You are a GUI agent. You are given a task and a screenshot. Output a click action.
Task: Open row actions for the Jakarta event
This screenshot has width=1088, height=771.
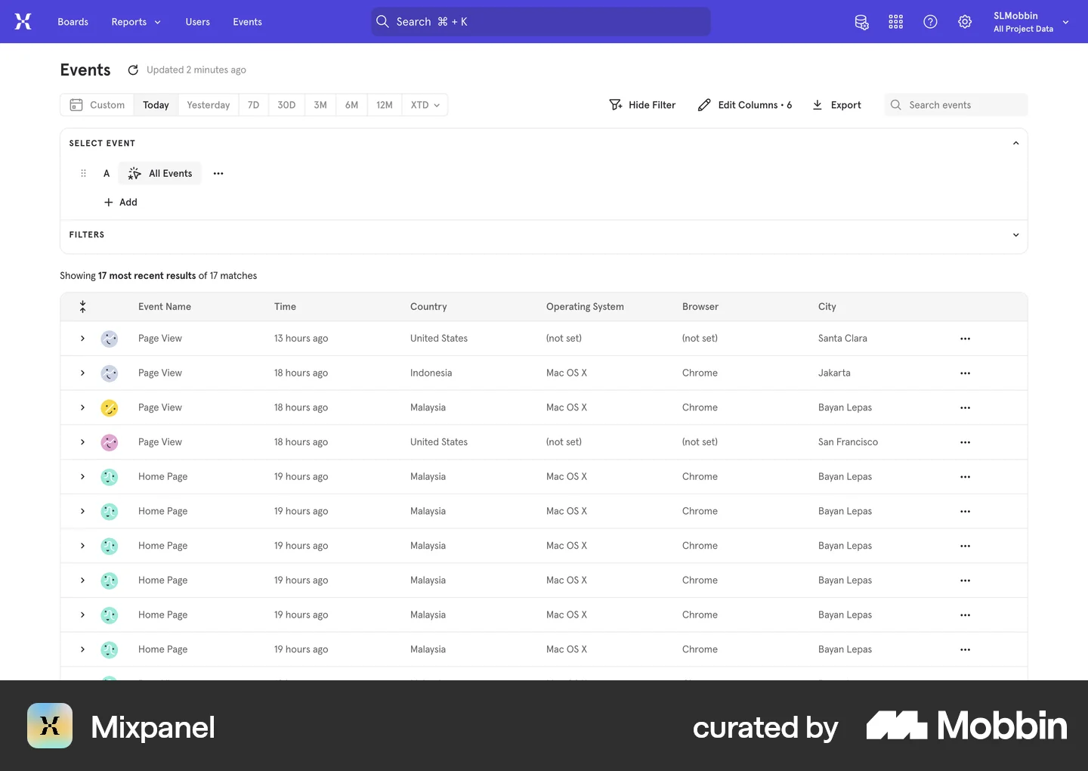coord(965,373)
